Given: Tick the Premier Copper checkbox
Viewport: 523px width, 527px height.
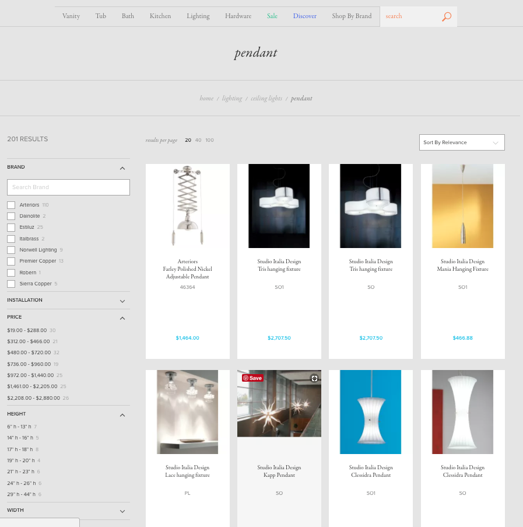Looking at the screenshot, I should (11, 261).
